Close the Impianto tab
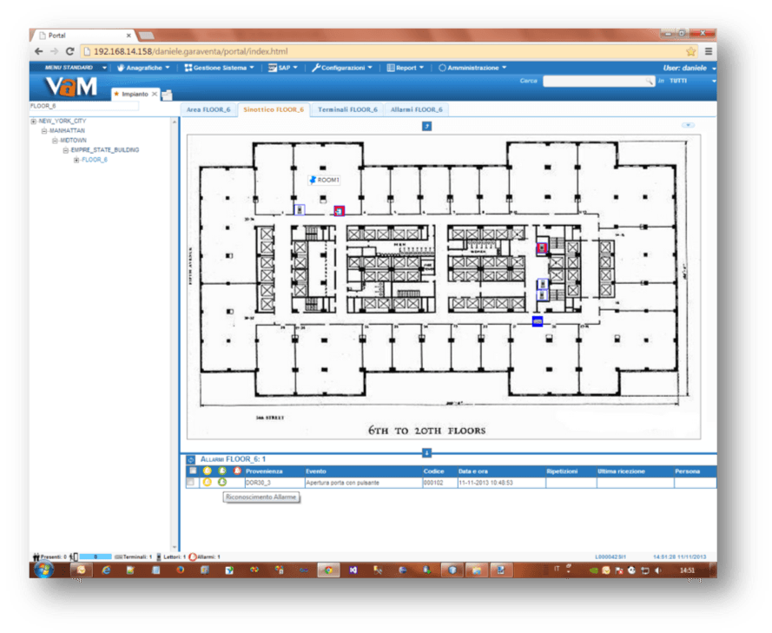The image size is (772, 633). pyautogui.click(x=155, y=94)
